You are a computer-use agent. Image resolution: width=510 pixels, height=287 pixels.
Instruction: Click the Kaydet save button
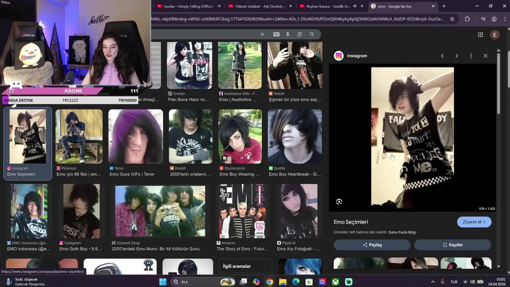[x=453, y=245]
